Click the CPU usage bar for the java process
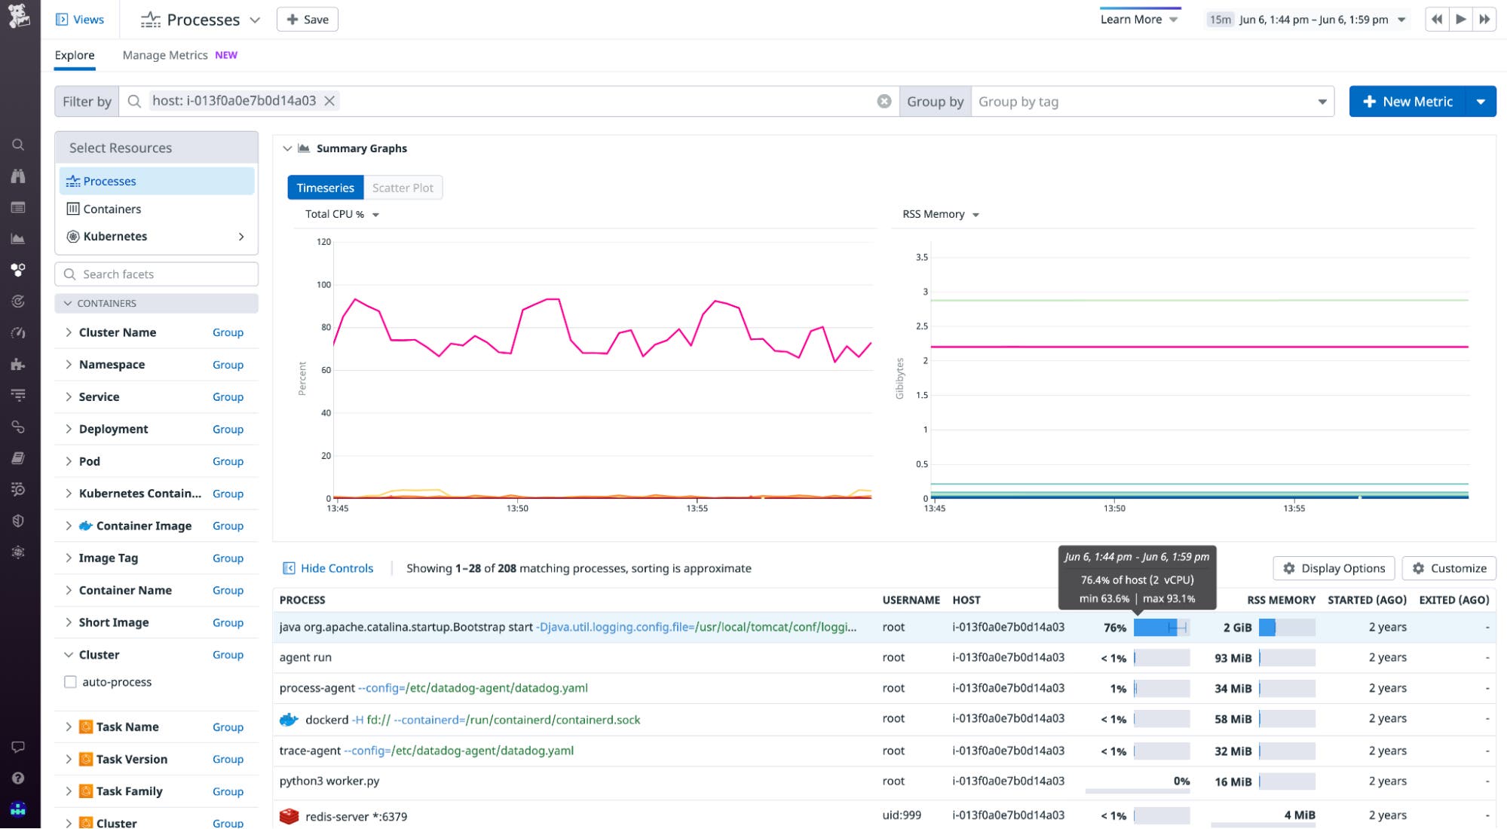Screen dimensions: 1507x829 pos(1162,626)
